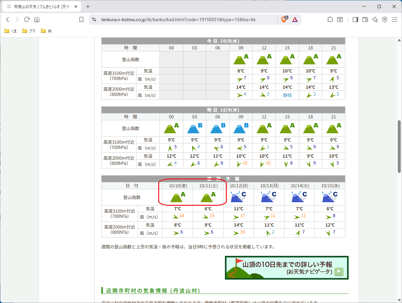Click the Brave Rewards triangle icon
The height and width of the screenshot is (303, 402).
point(295,20)
